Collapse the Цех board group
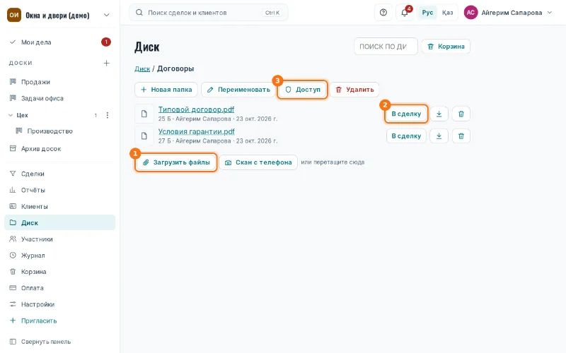Screen dimensions: 566x353 [x=11, y=115]
